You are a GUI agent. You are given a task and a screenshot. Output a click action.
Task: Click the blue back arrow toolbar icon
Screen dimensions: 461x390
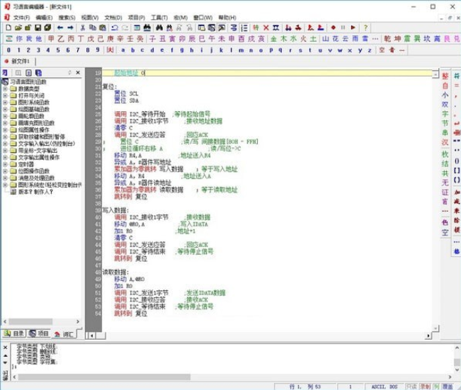pos(60,28)
